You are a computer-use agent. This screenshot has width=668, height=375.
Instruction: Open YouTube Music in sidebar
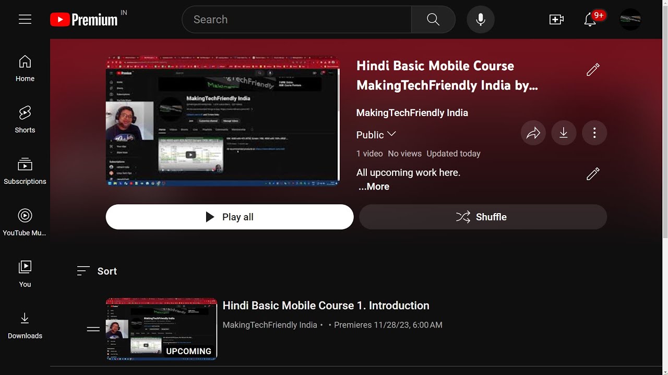pos(25,222)
